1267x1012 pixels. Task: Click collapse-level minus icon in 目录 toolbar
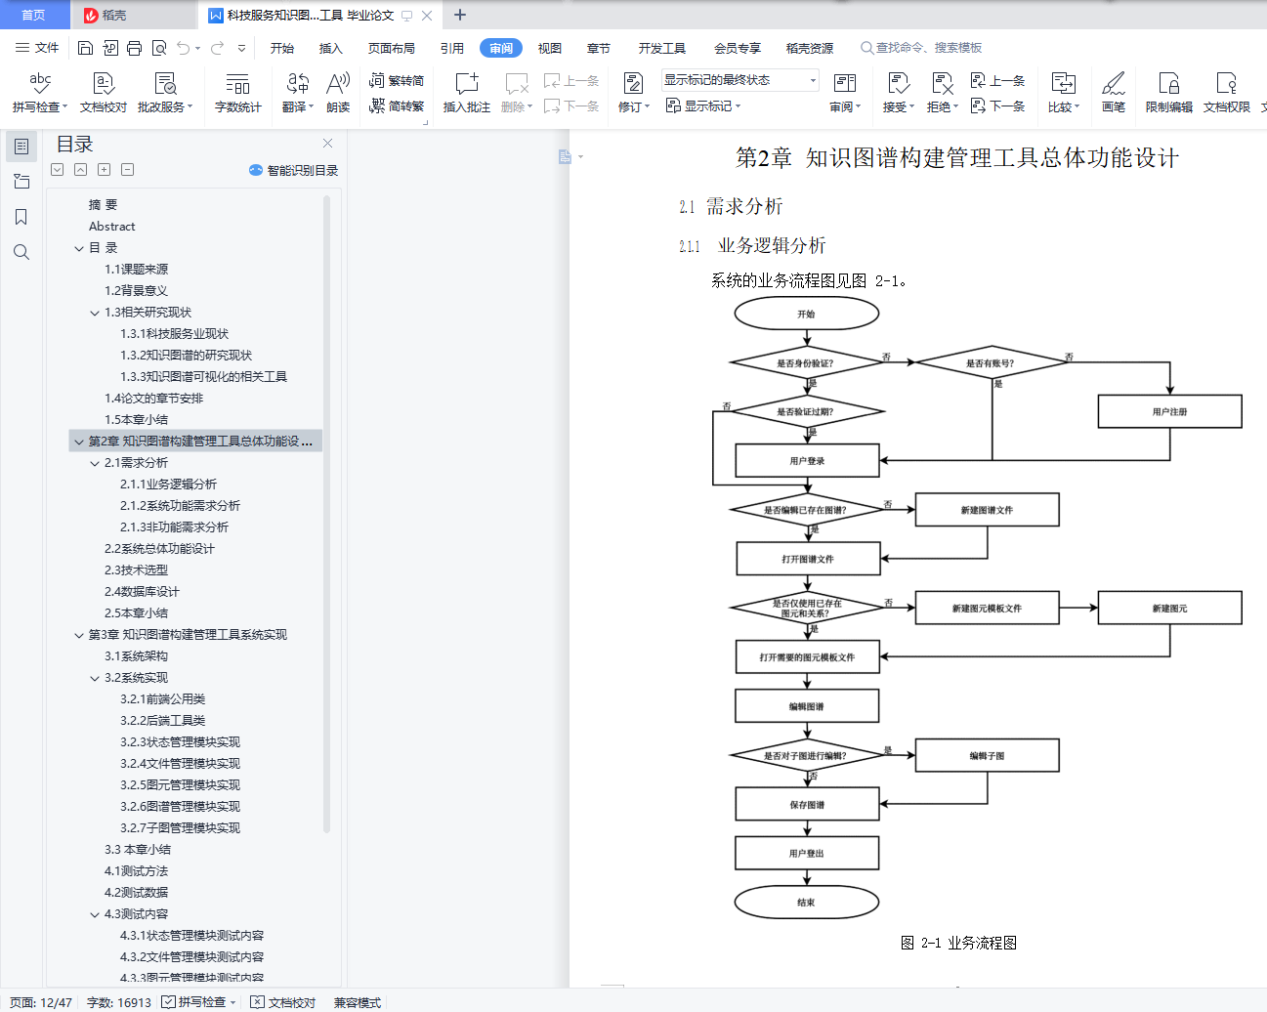pos(128,170)
